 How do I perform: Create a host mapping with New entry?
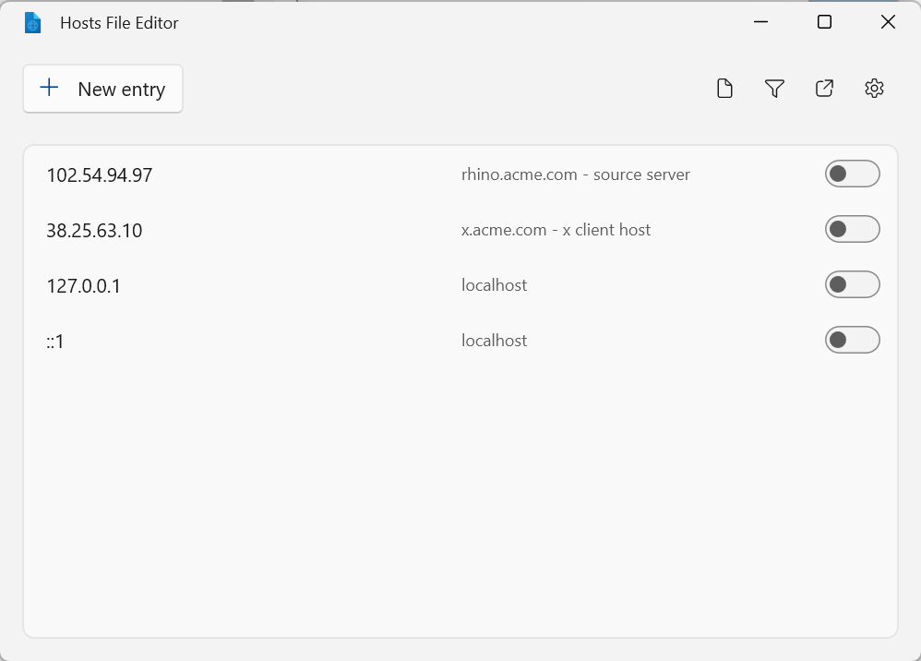102,88
